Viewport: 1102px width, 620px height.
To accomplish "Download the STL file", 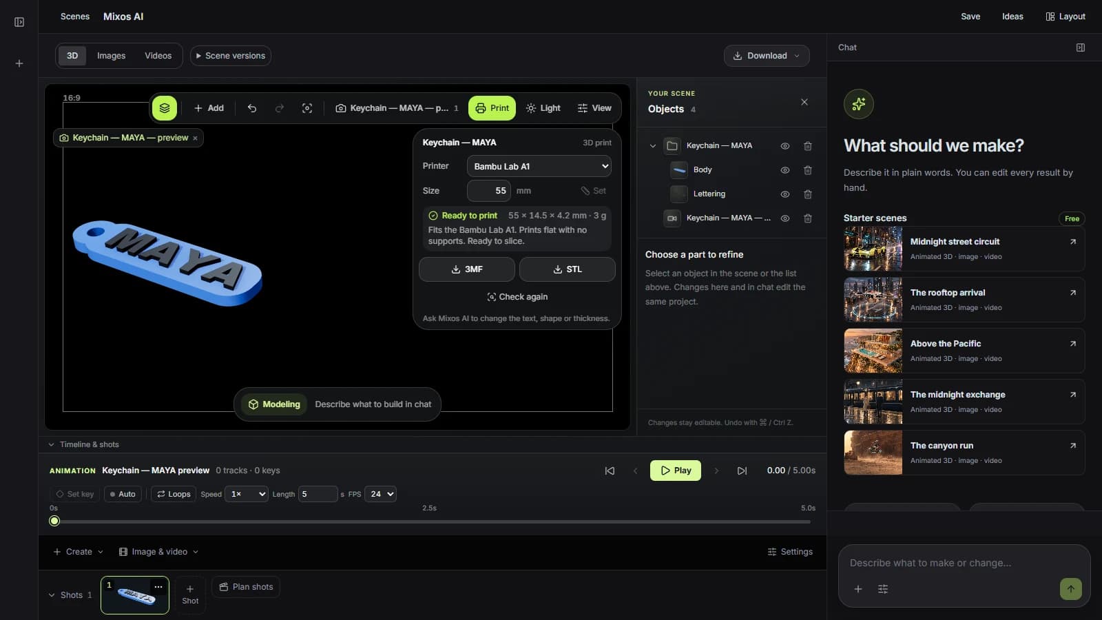I will 568,269.
